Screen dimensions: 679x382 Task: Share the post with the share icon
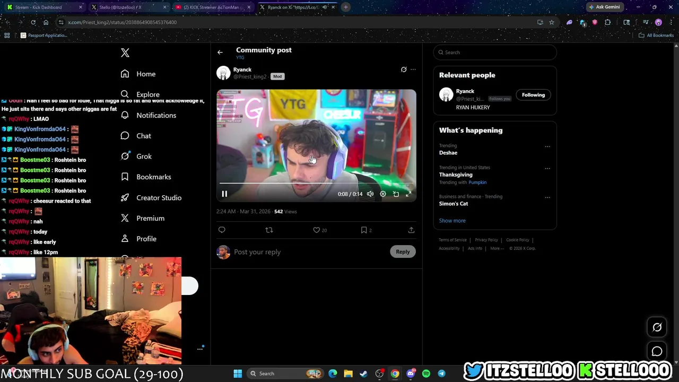[x=411, y=230]
